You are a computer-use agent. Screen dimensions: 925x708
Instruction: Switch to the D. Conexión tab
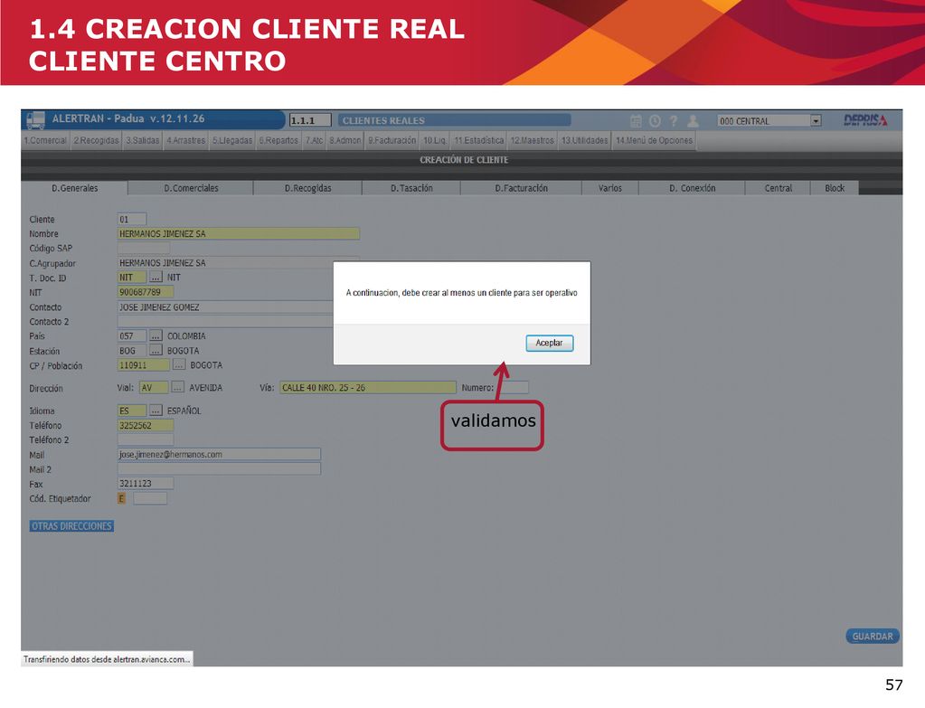692,188
